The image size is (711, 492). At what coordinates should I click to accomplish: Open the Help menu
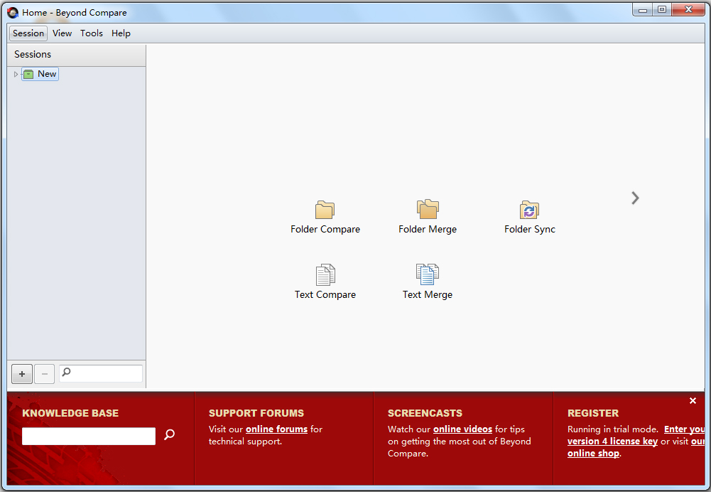(x=121, y=33)
